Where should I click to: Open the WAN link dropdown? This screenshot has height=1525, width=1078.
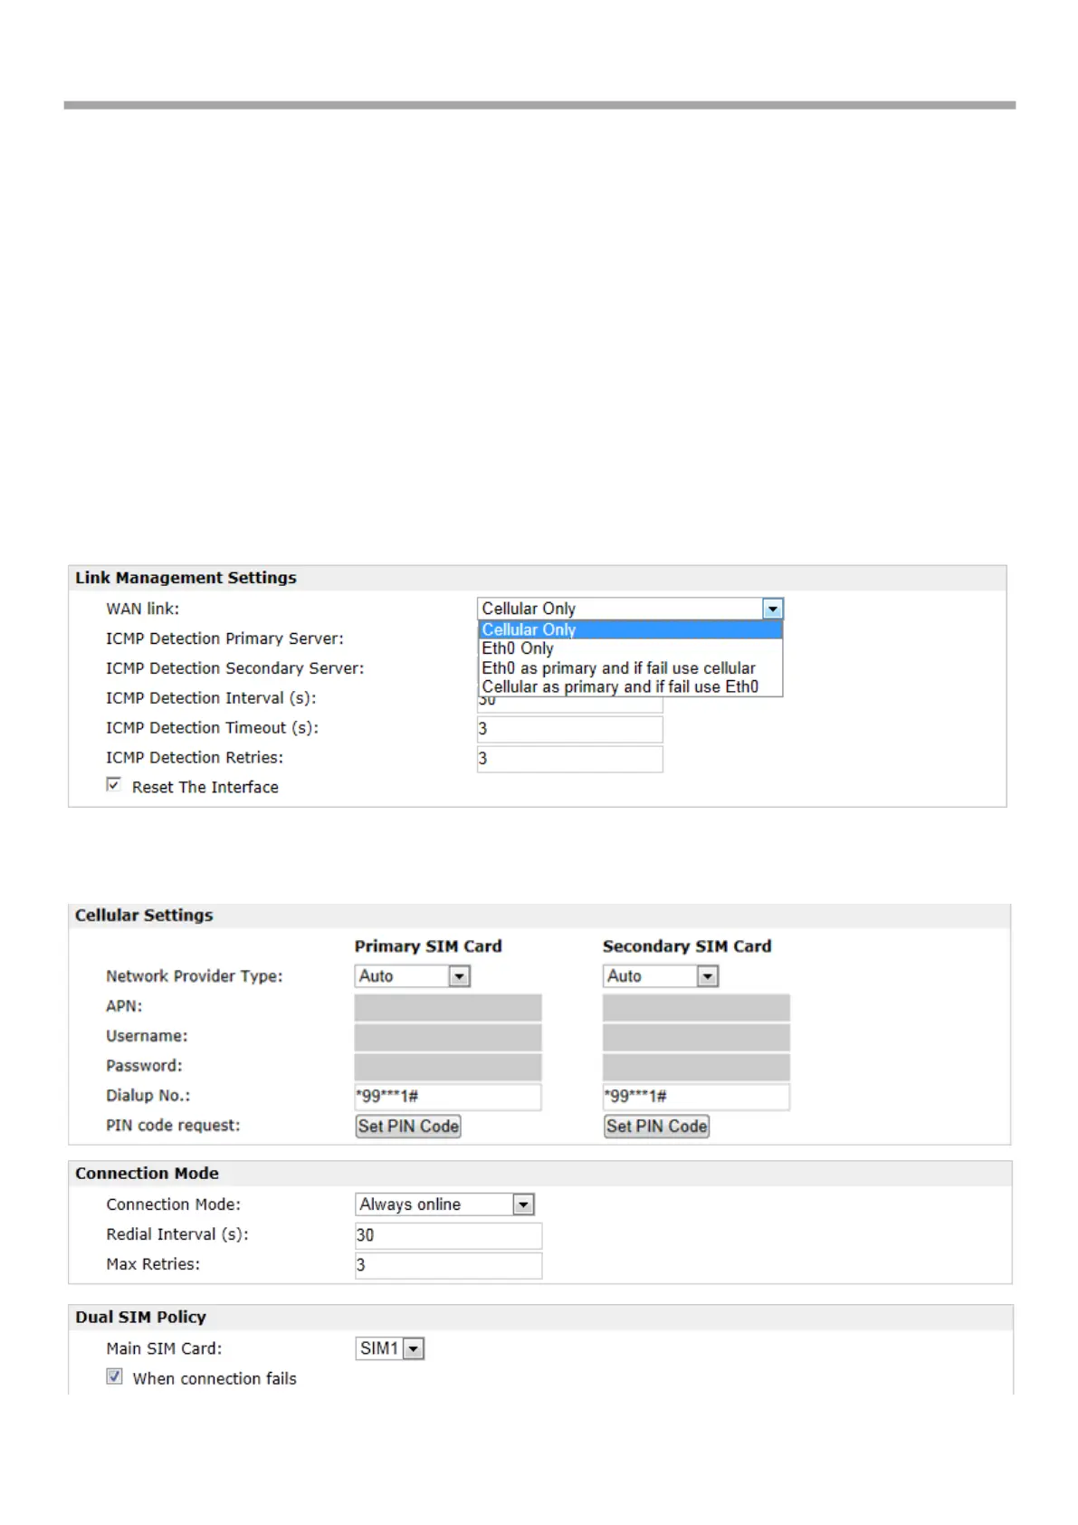pyautogui.click(x=630, y=609)
